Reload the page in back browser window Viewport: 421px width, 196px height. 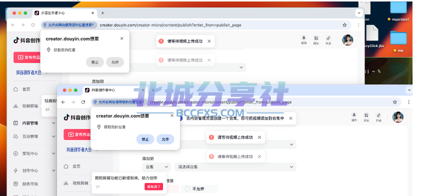(33, 25)
